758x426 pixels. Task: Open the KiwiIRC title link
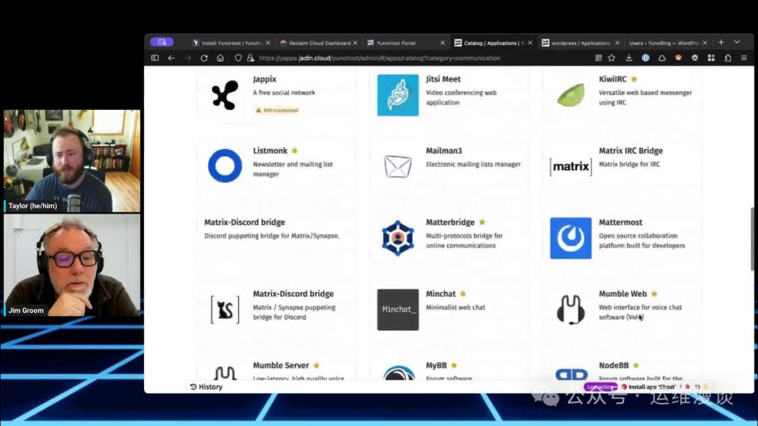[613, 79]
